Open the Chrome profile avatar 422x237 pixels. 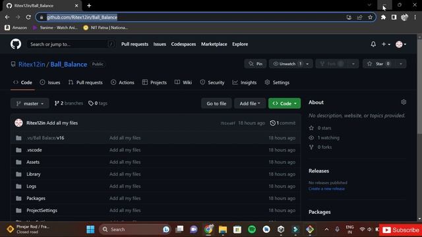tap(404, 17)
